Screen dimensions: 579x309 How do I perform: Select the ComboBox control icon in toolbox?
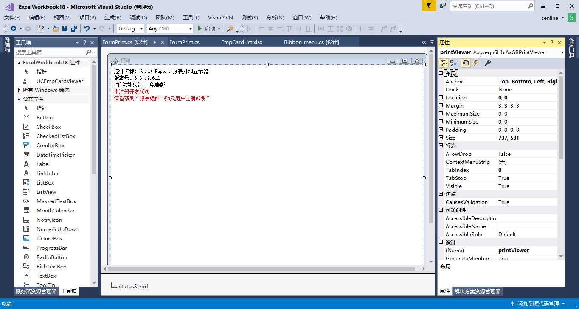coord(26,145)
